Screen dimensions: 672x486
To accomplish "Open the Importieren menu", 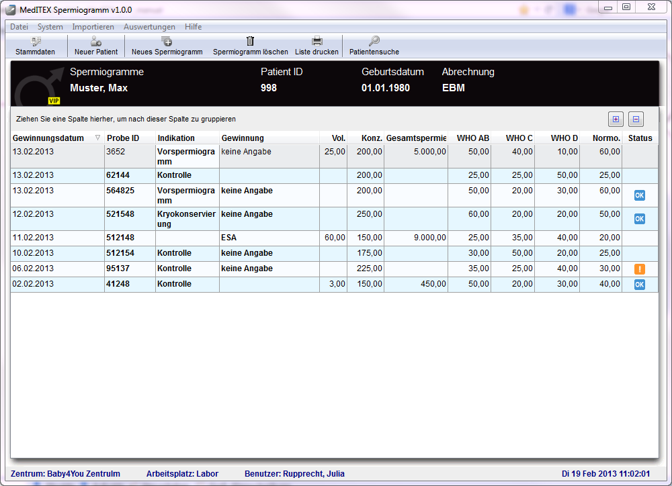I will (x=93, y=27).
